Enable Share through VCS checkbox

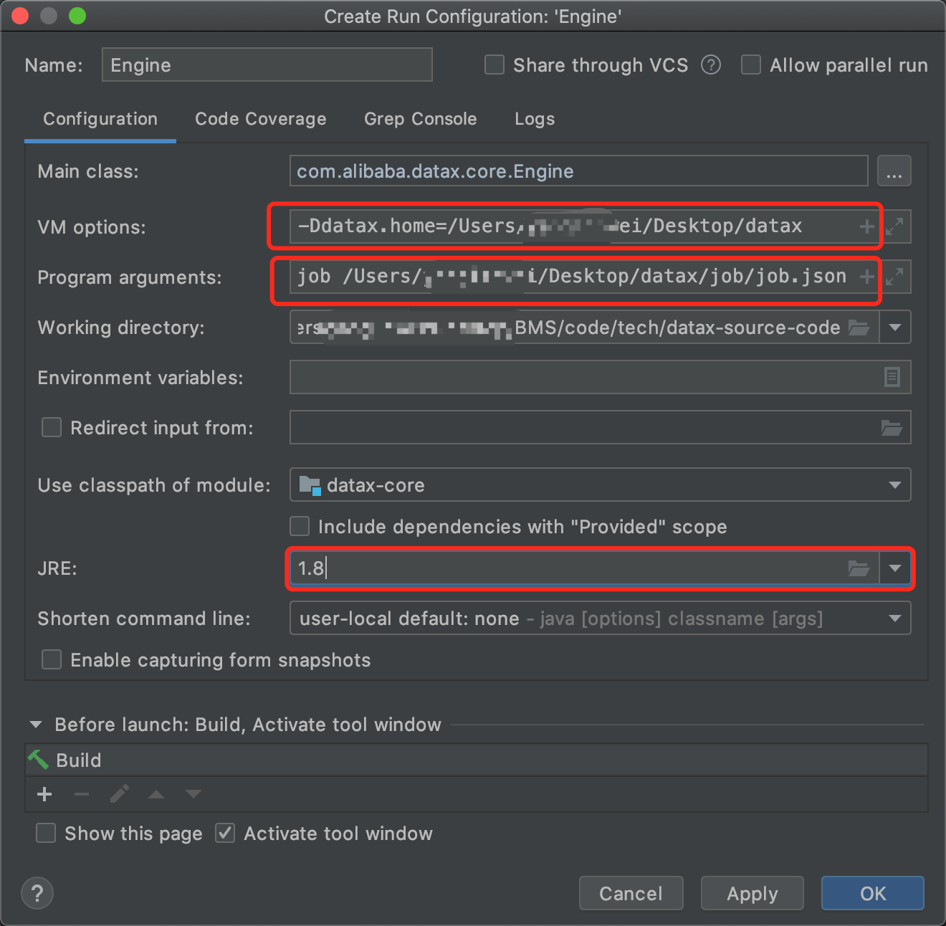click(494, 65)
